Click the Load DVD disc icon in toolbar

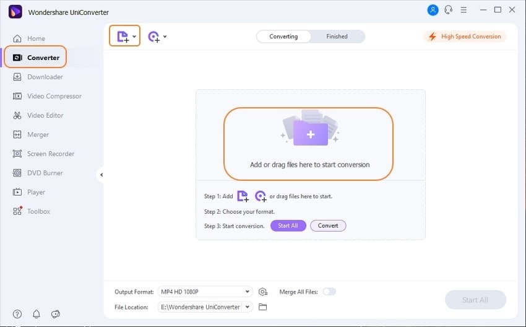[x=153, y=37]
